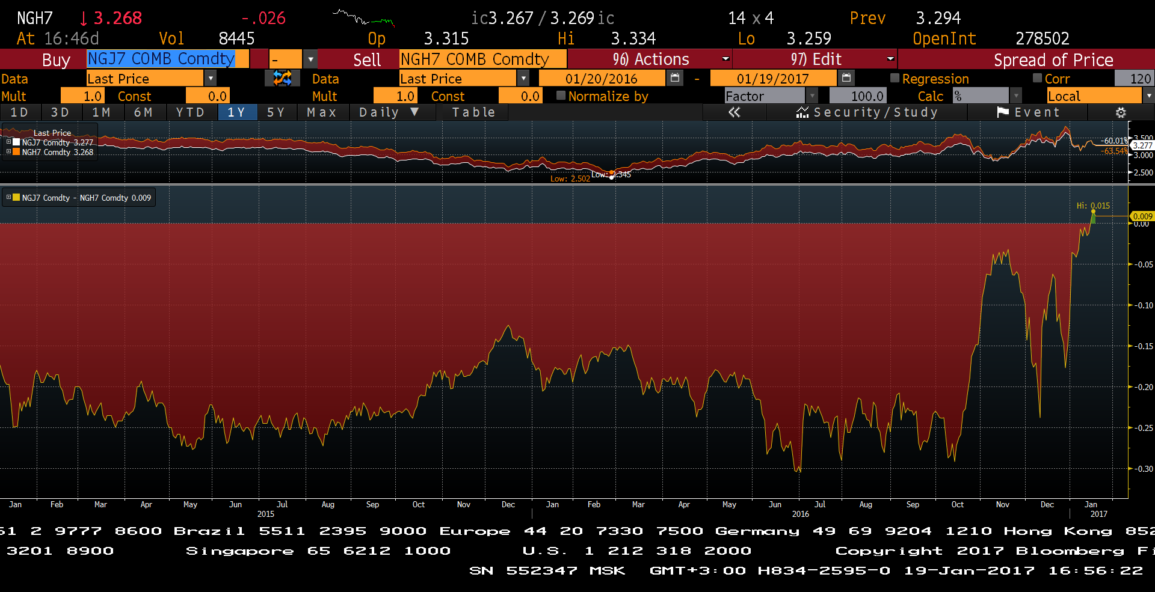Open the Factor dropdown arrow
The image size is (1155, 592).
(x=812, y=96)
